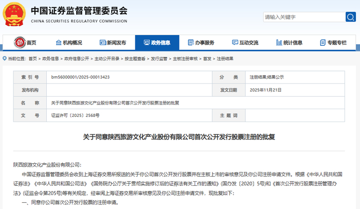360x209 pixels.
Task: Click the location pin breadcrumb icon
Action: 4,59
